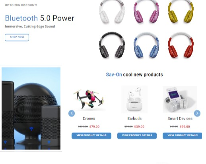The width and height of the screenshot is (206, 164).
Task: Select the black headphones image
Action: click(112, 45)
